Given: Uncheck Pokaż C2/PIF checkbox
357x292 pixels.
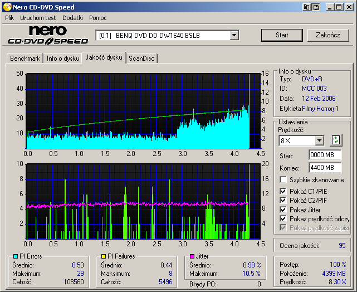Looking at the screenshot, I should (283, 201).
